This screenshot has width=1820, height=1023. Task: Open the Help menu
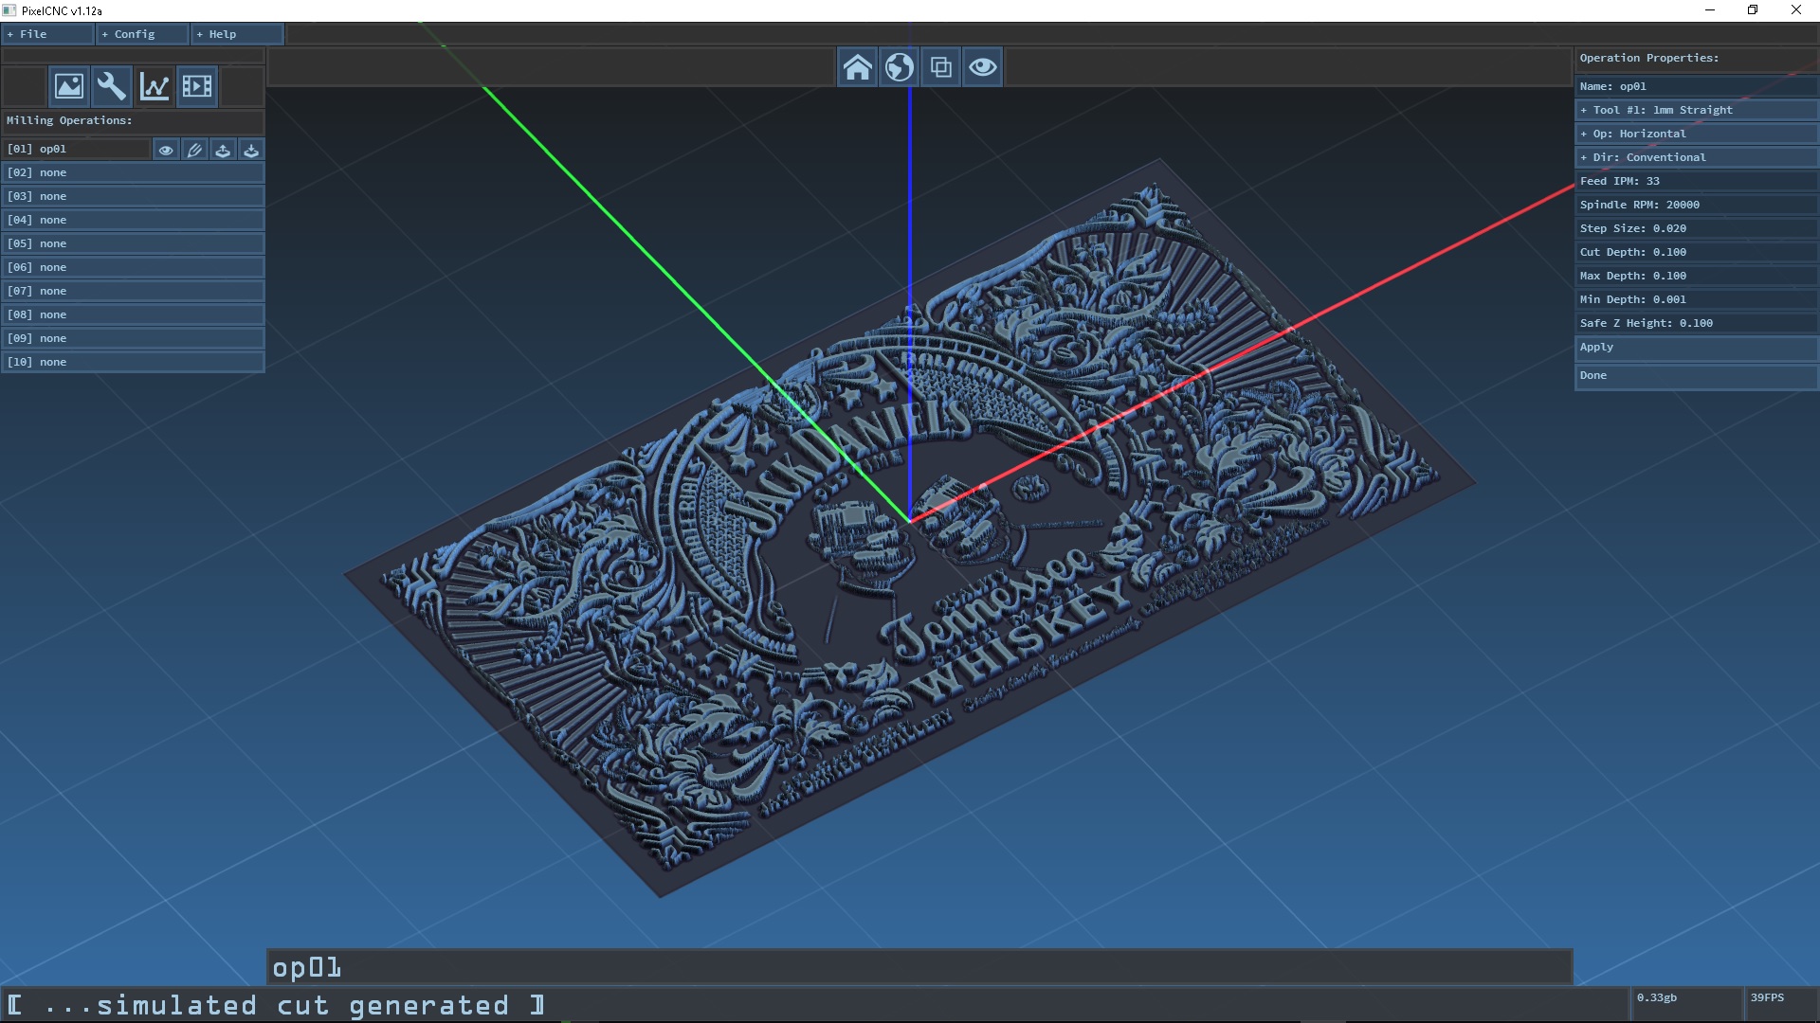[x=237, y=34]
